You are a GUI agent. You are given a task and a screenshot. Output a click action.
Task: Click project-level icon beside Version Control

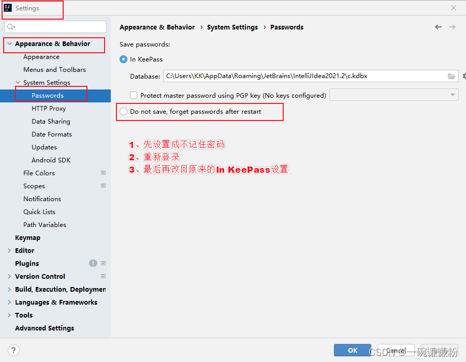(103, 276)
